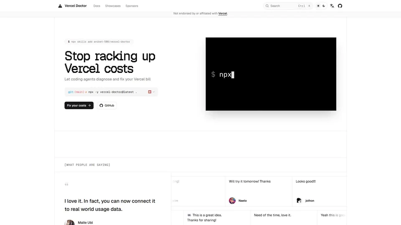
Task: Click the 'This is a great idea' testimonial
Action: click(204, 217)
